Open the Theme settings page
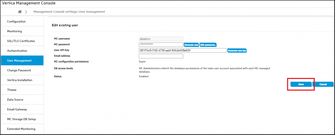 click(22, 90)
